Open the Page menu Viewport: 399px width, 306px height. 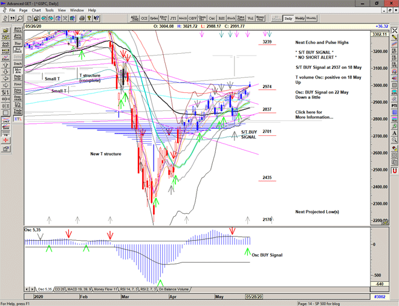(23, 10)
